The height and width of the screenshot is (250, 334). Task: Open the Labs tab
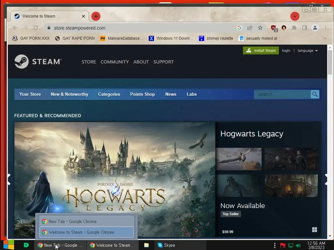(192, 94)
